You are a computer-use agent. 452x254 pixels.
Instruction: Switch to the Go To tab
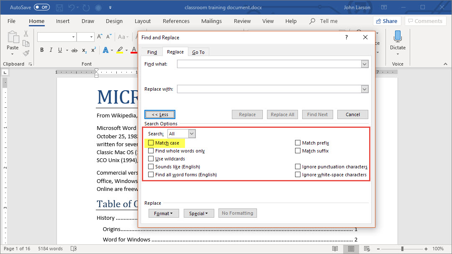pos(198,52)
